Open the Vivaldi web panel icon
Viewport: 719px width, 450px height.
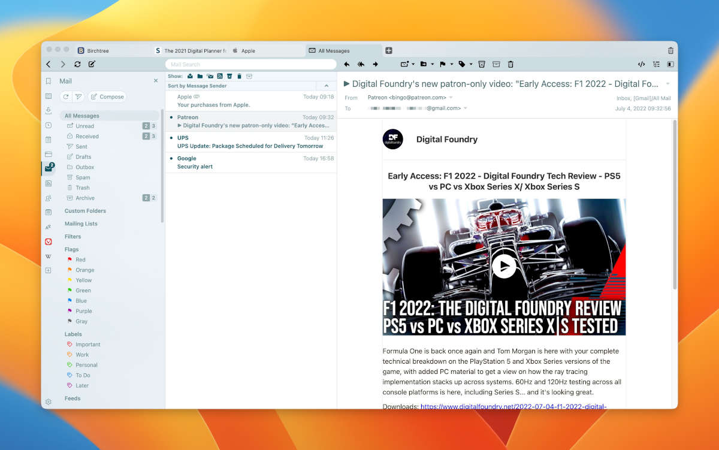(49, 241)
